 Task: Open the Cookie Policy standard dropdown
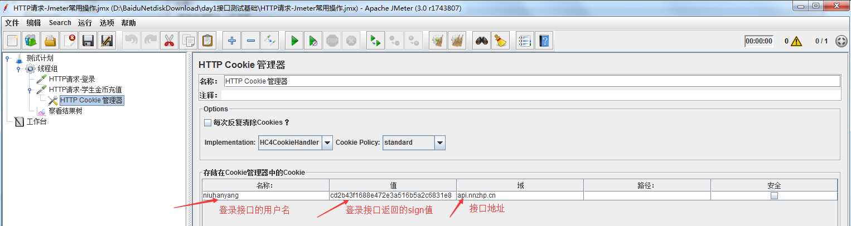click(x=440, y=143)
